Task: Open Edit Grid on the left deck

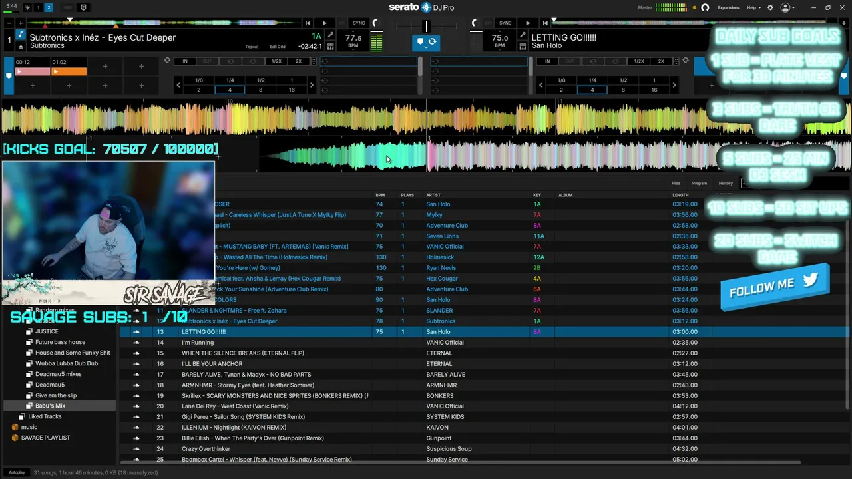Action: (x=278, y=47)
